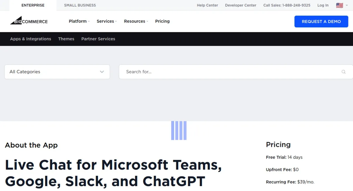353x191 pixels.
Task: Go to the Pricing page
Action: click(162, 21)
